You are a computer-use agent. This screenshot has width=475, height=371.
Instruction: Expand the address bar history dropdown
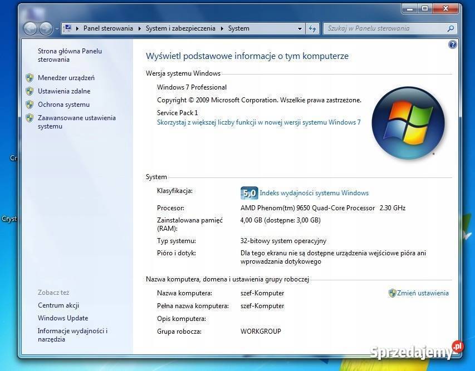point(300,28)
